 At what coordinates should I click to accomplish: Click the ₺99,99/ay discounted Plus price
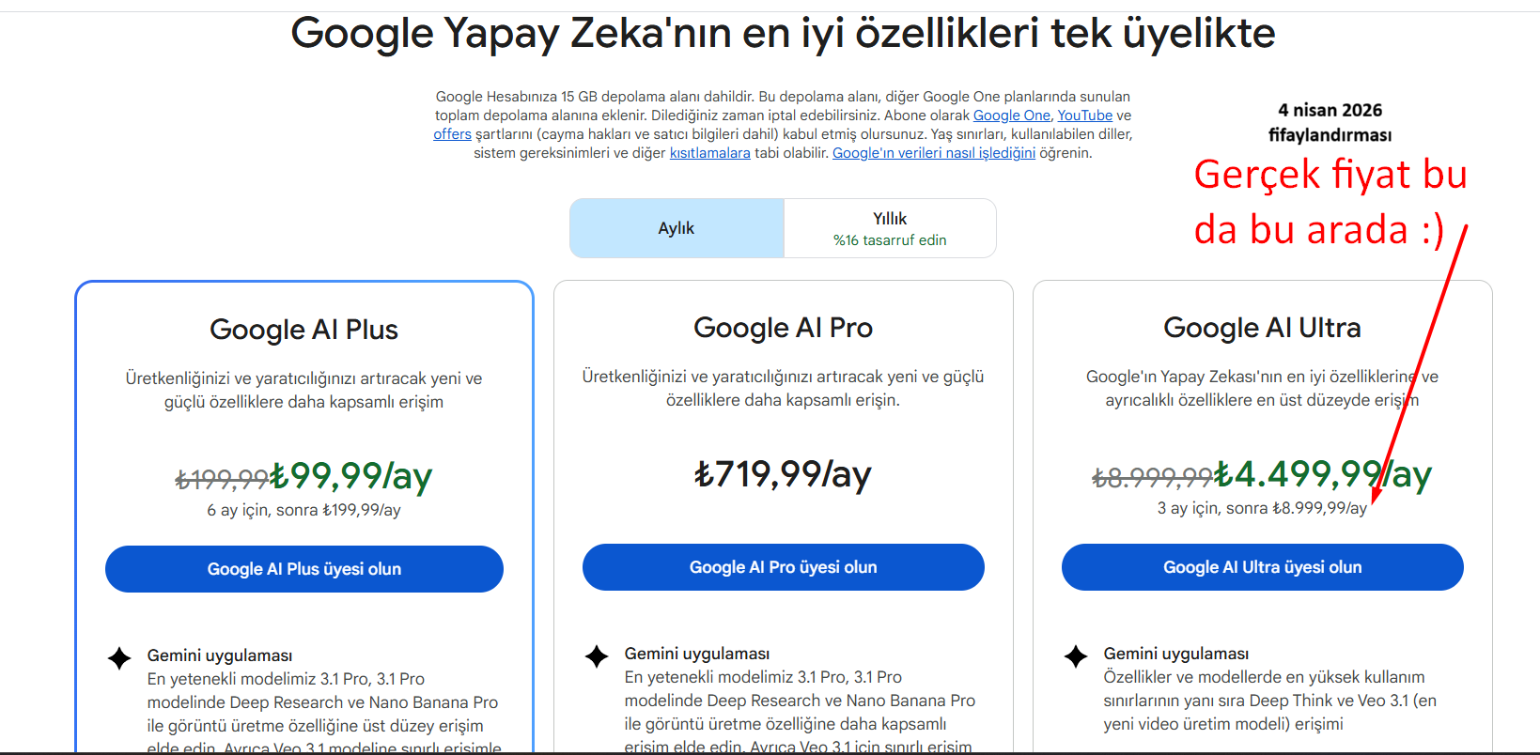(351, 476)
